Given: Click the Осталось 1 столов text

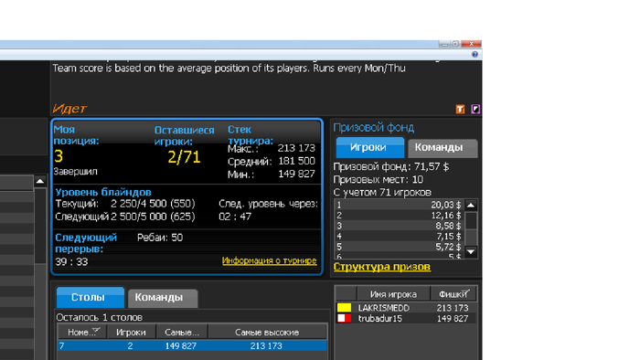Looking at the screenshot, I should [99, 317].
